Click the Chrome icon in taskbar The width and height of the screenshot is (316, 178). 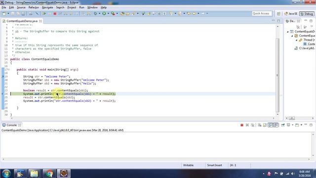(49, 174)
